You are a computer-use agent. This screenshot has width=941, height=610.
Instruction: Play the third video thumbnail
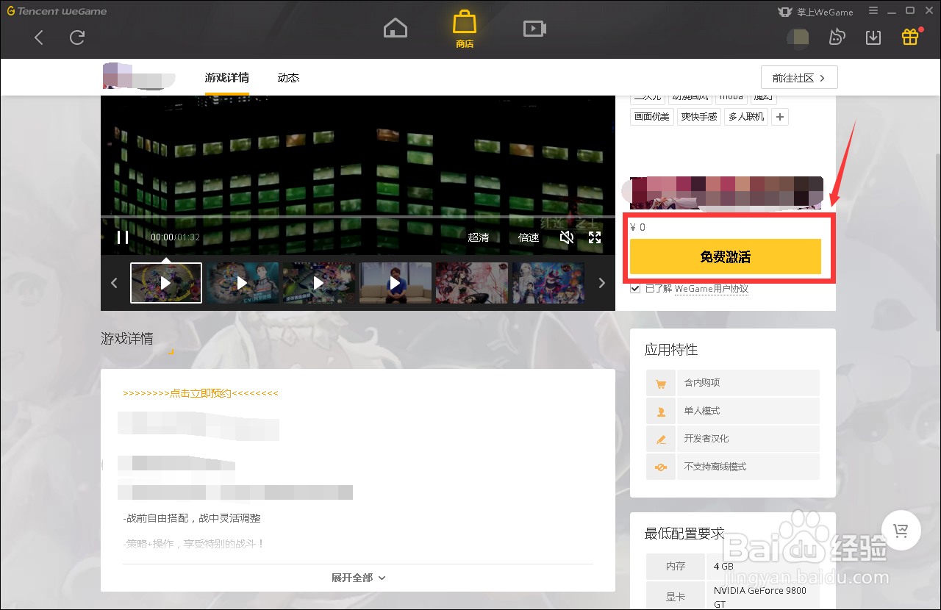tap(319, 283)
